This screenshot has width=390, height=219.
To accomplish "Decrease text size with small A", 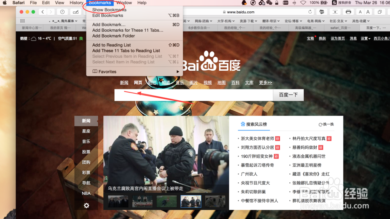I will coord(360,12).
